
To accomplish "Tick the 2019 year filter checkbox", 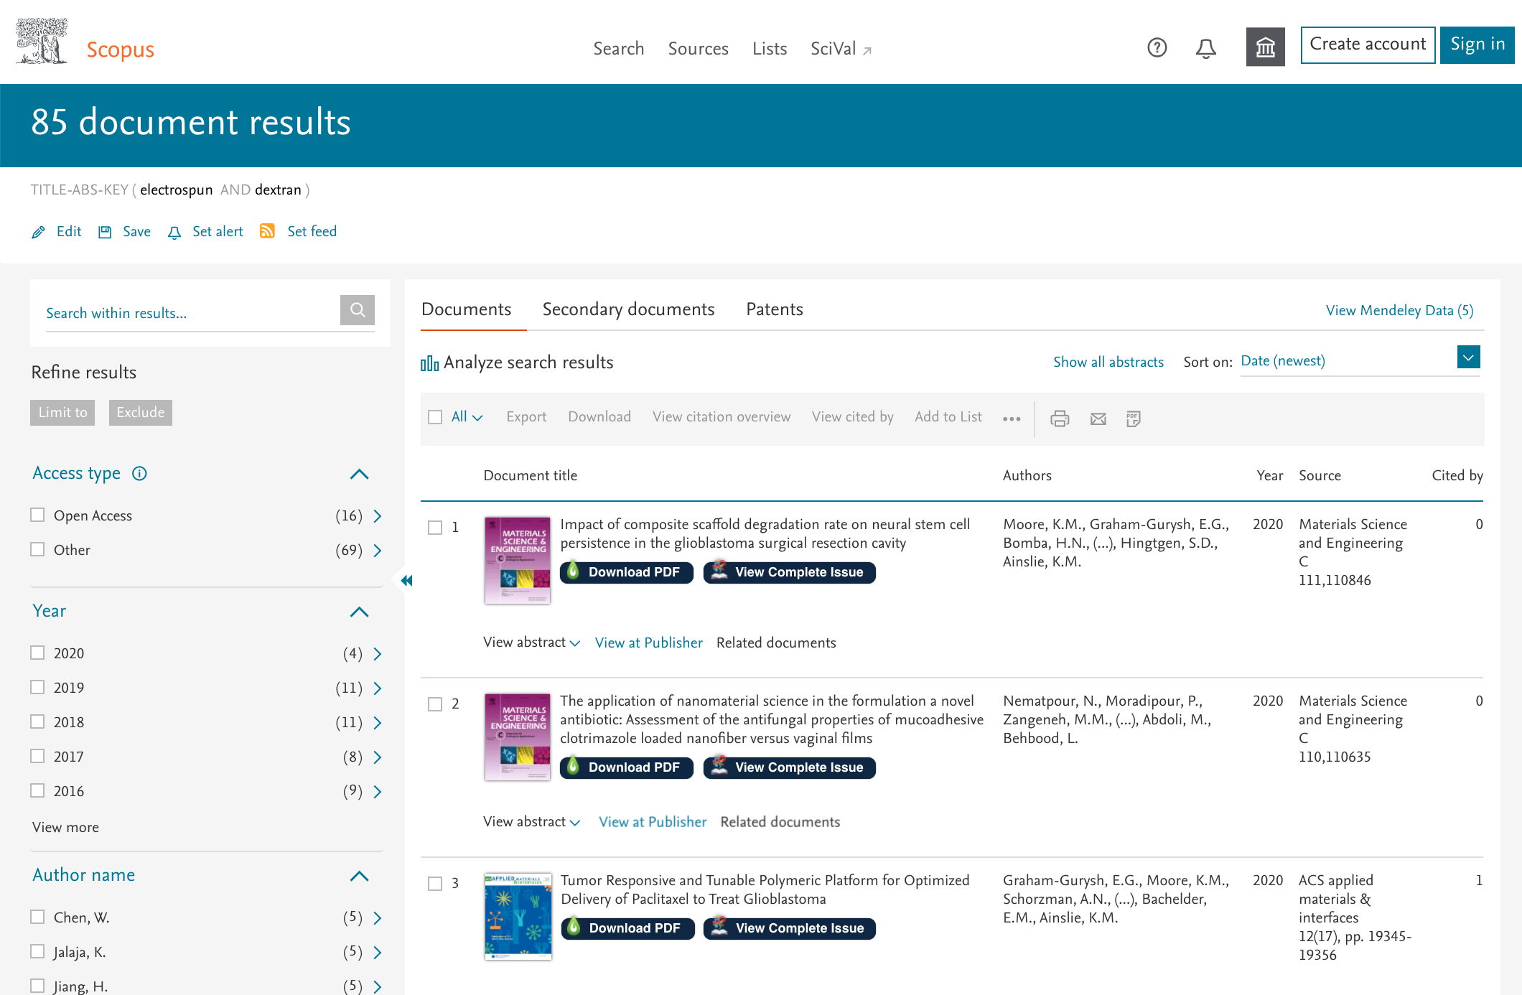I will click(37, 687).
